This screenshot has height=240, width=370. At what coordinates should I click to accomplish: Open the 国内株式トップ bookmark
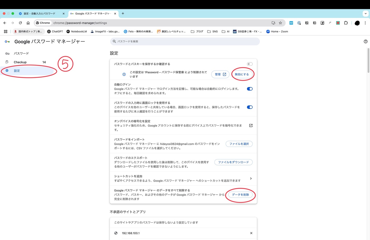[x=28, y=32]
